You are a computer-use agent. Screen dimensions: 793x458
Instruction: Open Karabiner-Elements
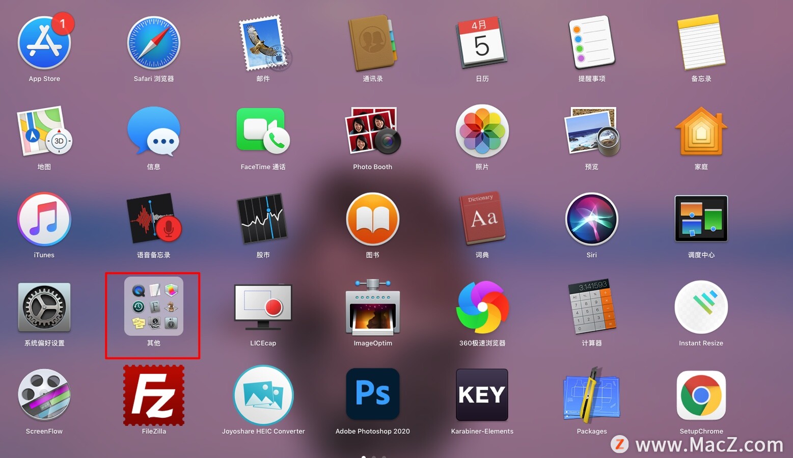pyautogui.click(x=482, y=395)
